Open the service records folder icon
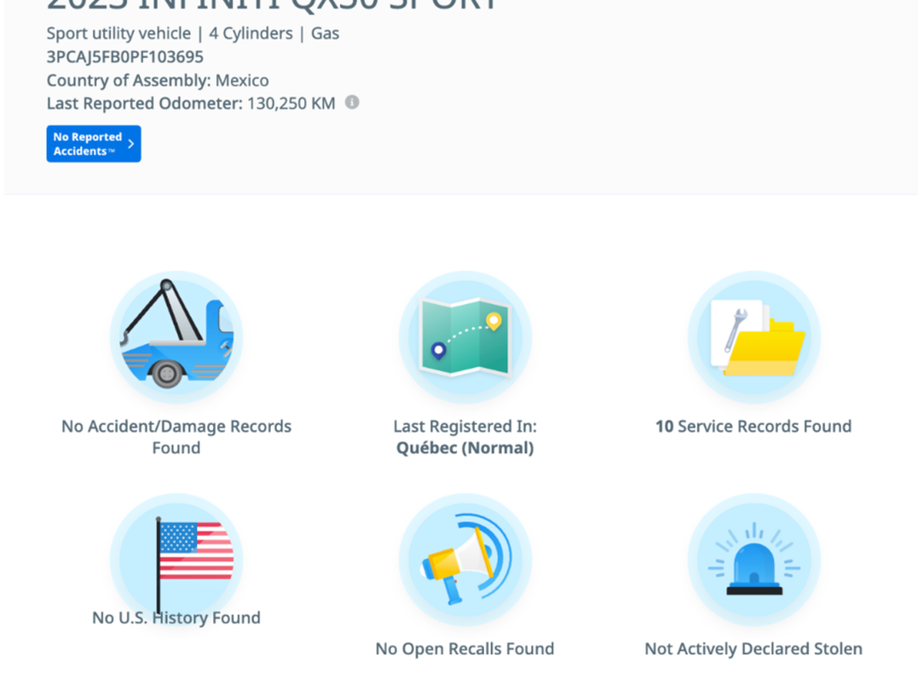 754,337
